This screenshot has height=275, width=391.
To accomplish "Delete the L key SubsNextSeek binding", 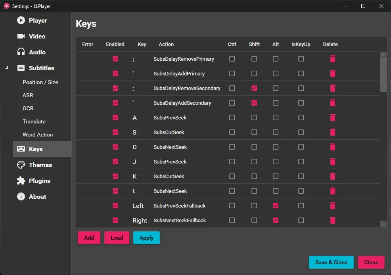I will point(333,191).
